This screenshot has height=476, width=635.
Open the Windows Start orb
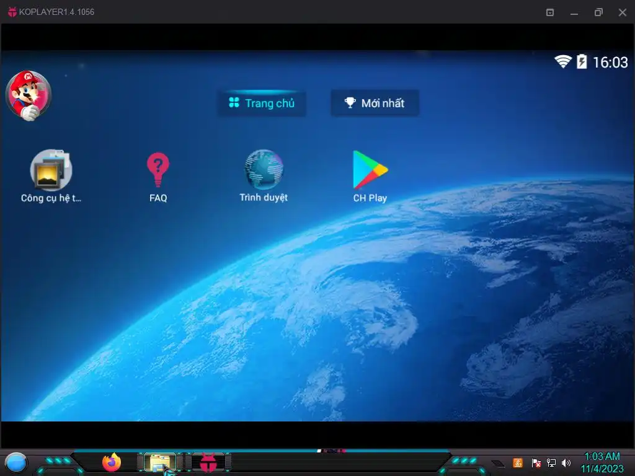click(16, 462)
